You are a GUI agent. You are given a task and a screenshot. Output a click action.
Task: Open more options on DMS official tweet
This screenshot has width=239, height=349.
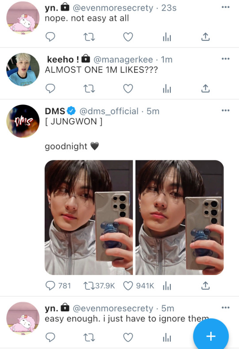pos(225,110)
